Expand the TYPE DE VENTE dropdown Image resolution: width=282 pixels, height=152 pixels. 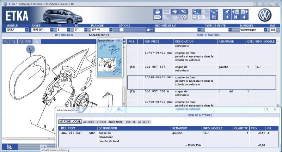[x=230, y=30]
